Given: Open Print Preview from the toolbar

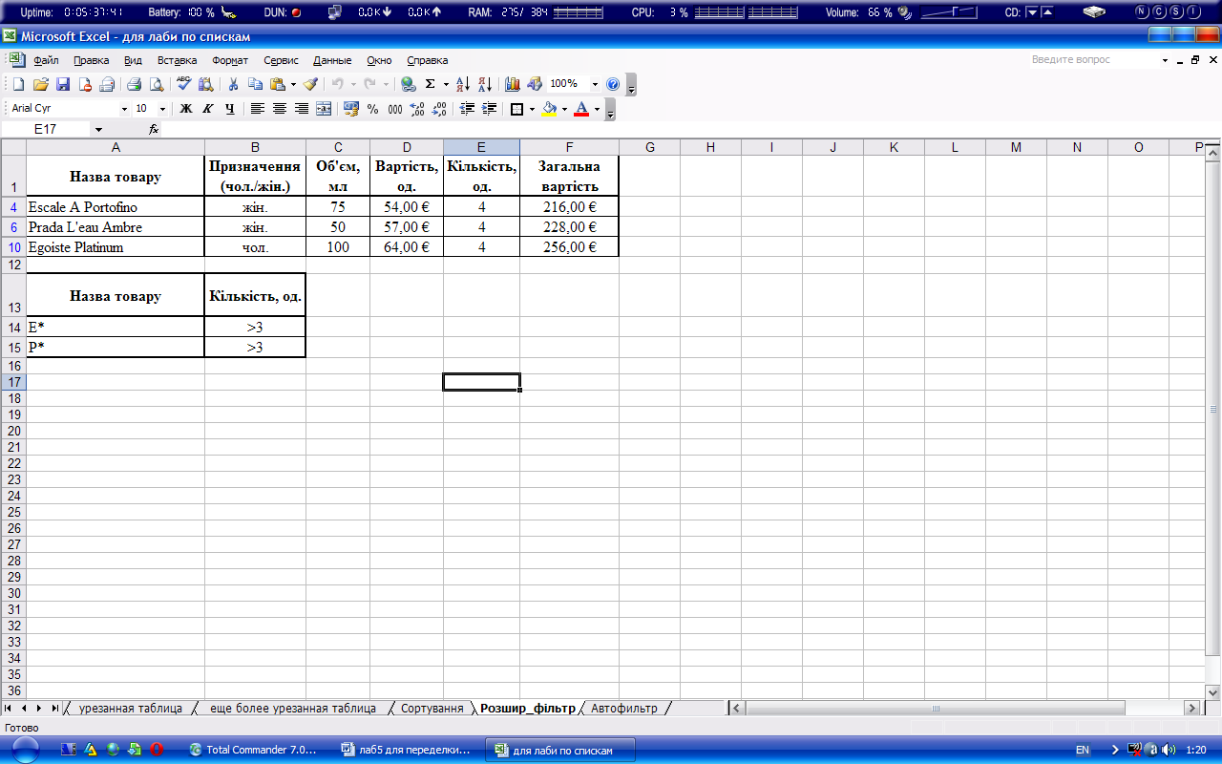Looking at the screenshot, I should point(157,84).
